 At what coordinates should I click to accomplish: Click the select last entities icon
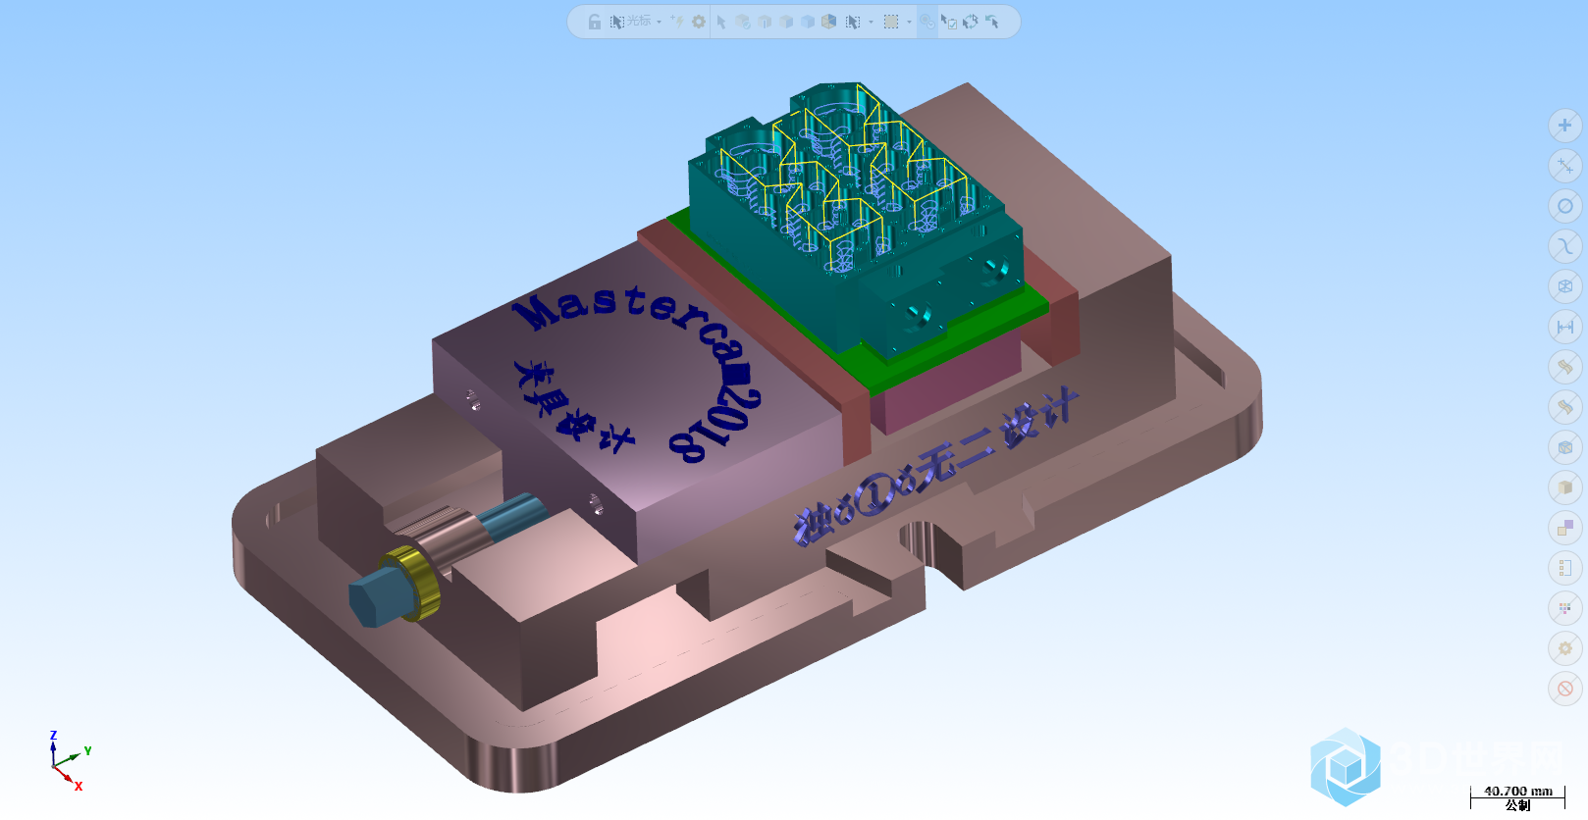point(949,22)
